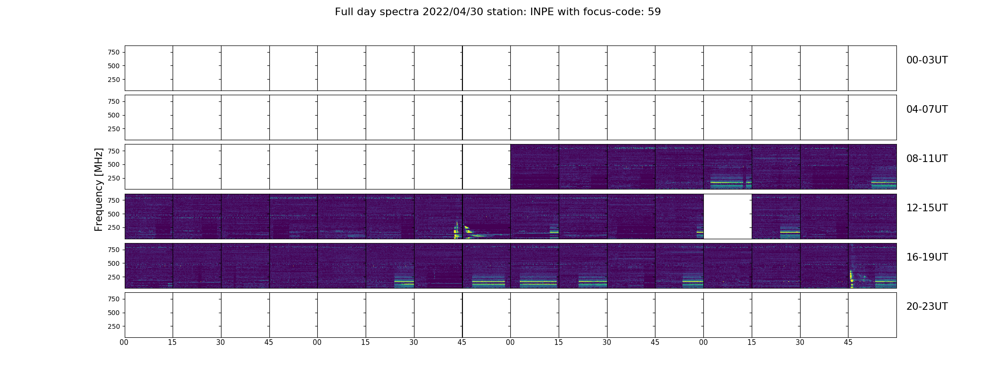Click the 750 tick of the 16-19UT panel
Screen dimensions: 996x379
point(114,250)
